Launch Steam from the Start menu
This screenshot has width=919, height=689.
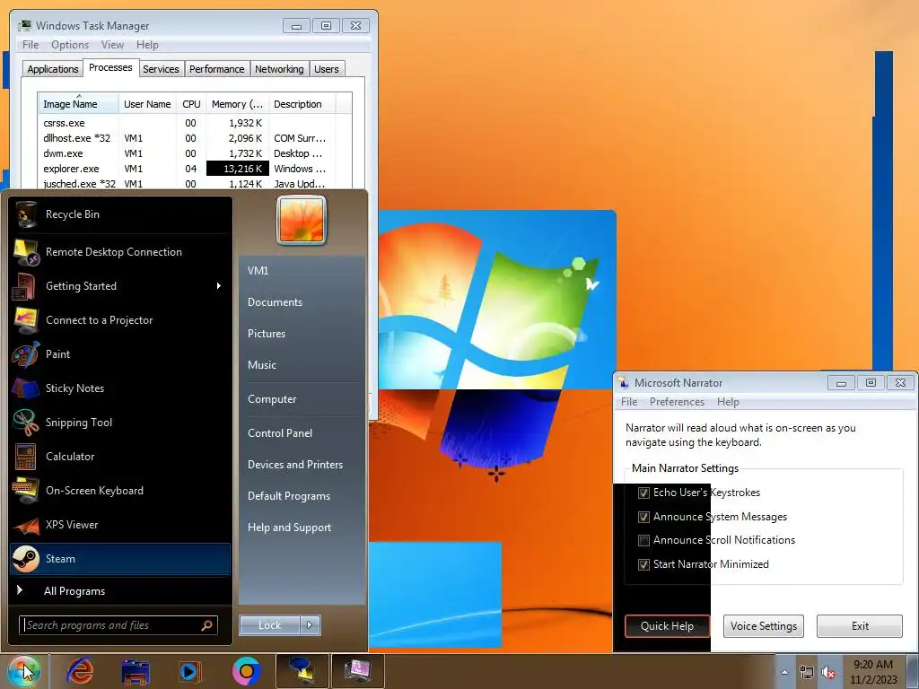tap(120, 558)
